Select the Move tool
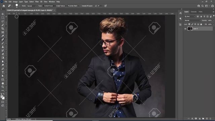Viewport: 215px width, 121px height. 3,14
